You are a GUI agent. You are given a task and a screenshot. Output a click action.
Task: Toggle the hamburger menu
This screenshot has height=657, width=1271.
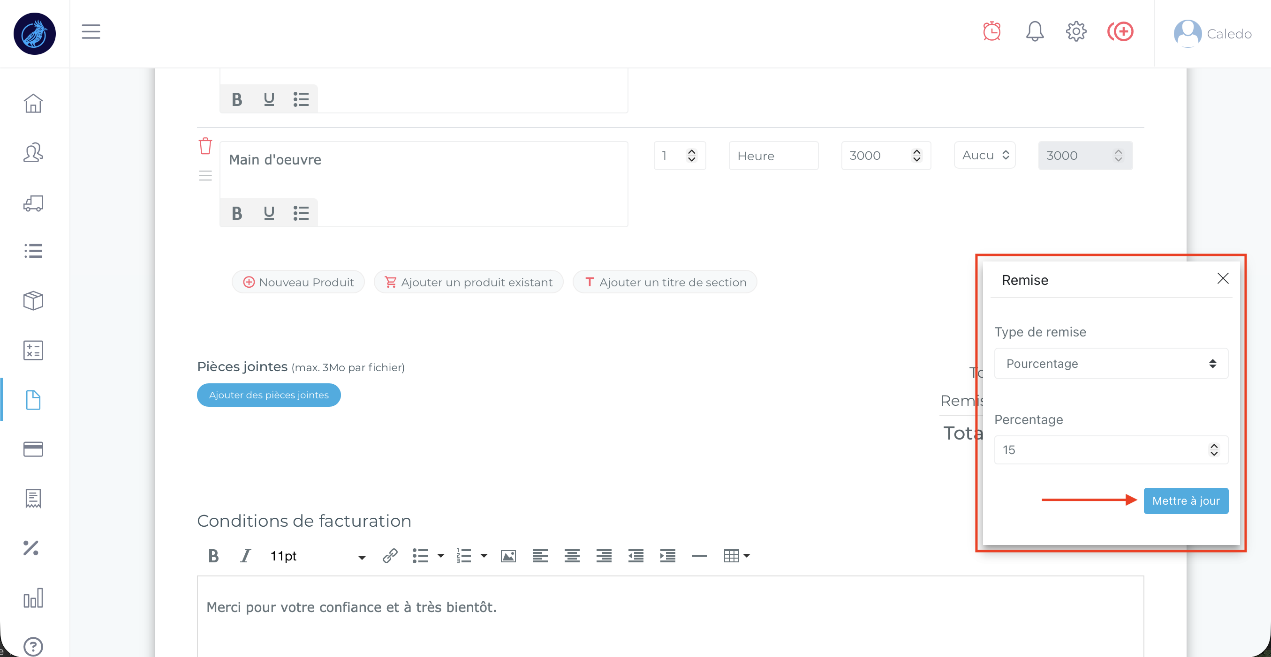click(91, 31)
